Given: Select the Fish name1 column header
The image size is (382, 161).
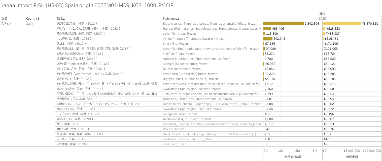Looking at the screenshot, I should tap(171, 19).
